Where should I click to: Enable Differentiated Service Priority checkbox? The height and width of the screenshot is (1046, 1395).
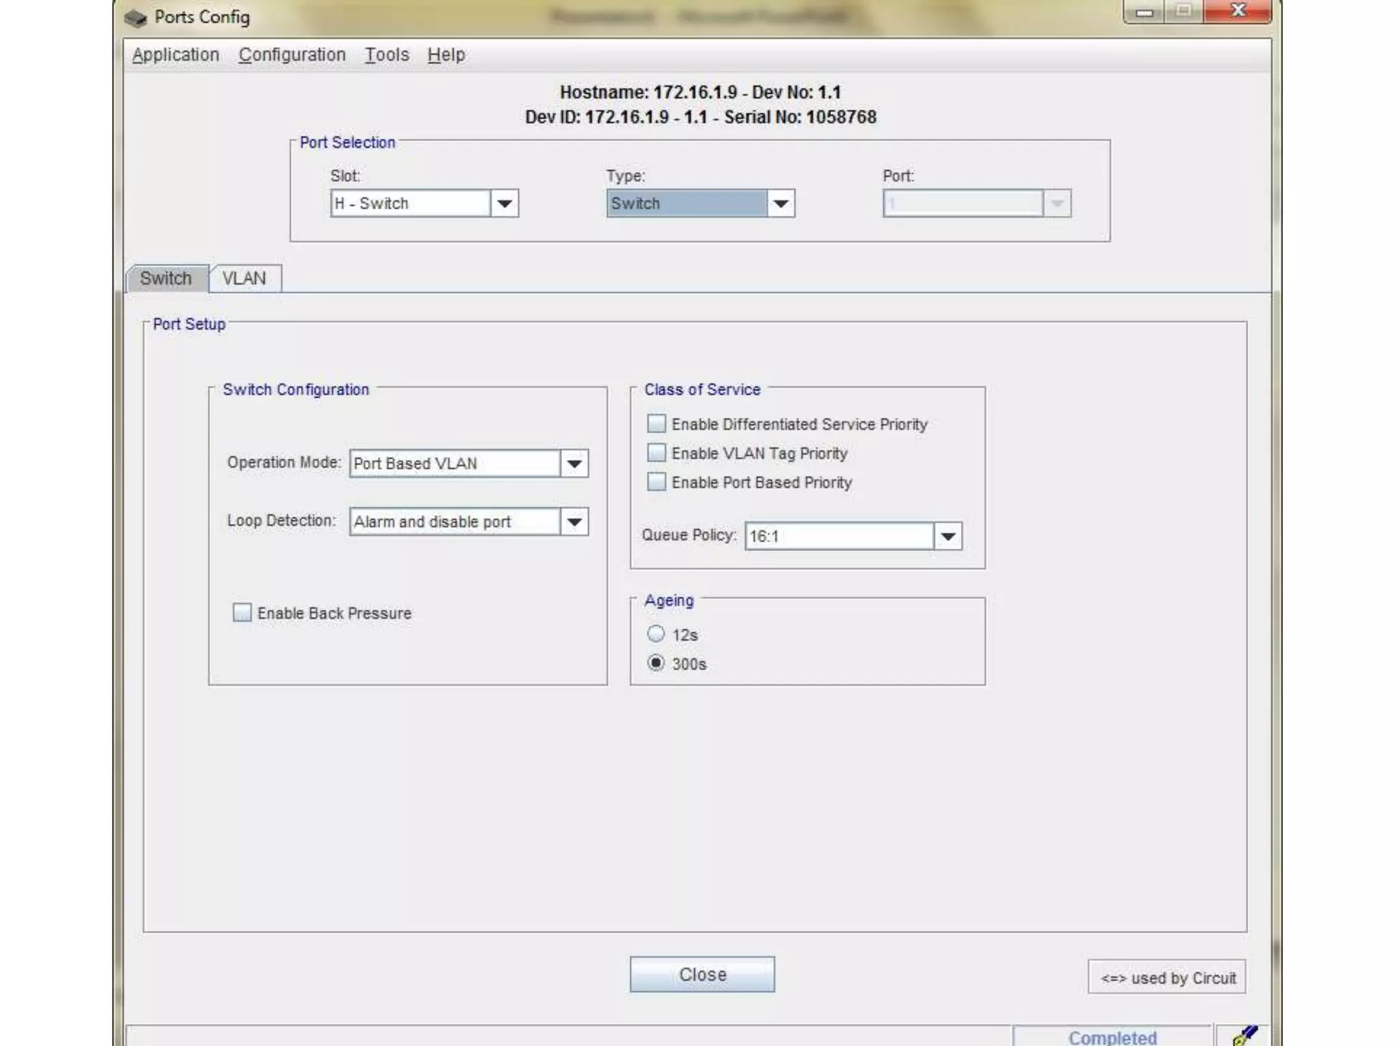tap(656, 424)
